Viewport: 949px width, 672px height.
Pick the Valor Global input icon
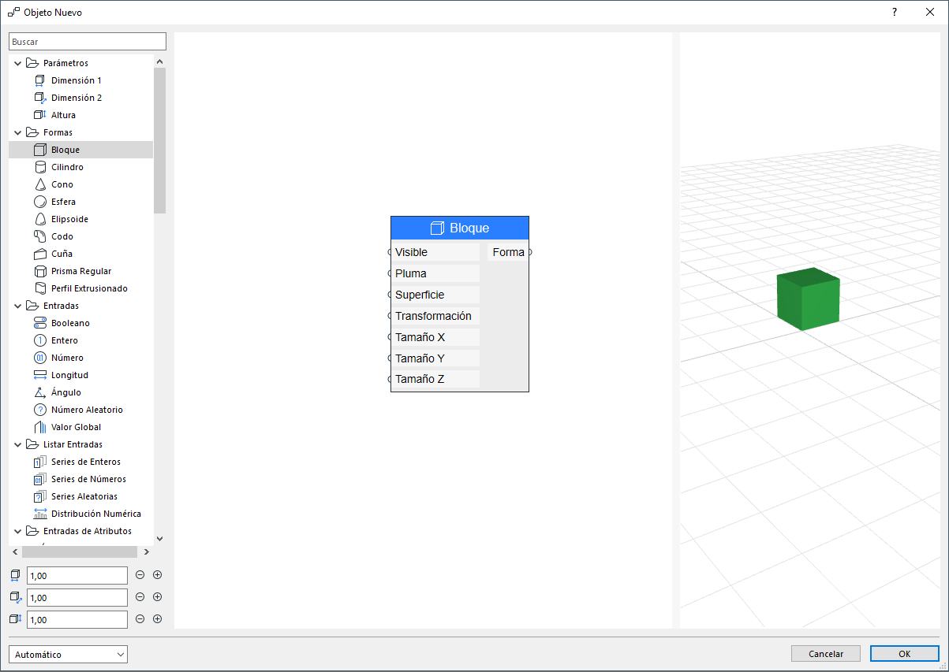(x=40, y=427)
